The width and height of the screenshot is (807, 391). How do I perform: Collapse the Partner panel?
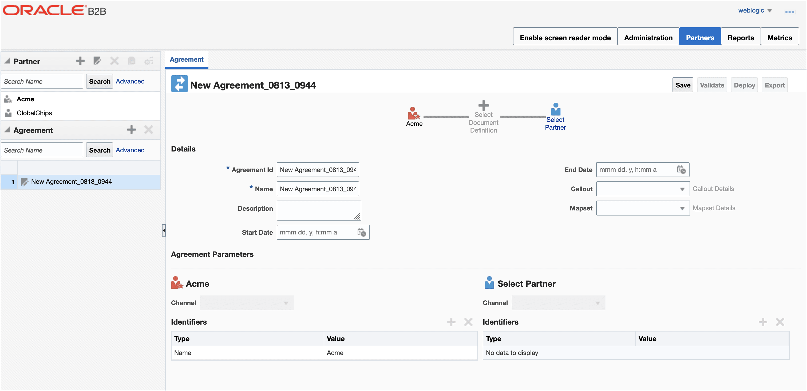point(7,61)
